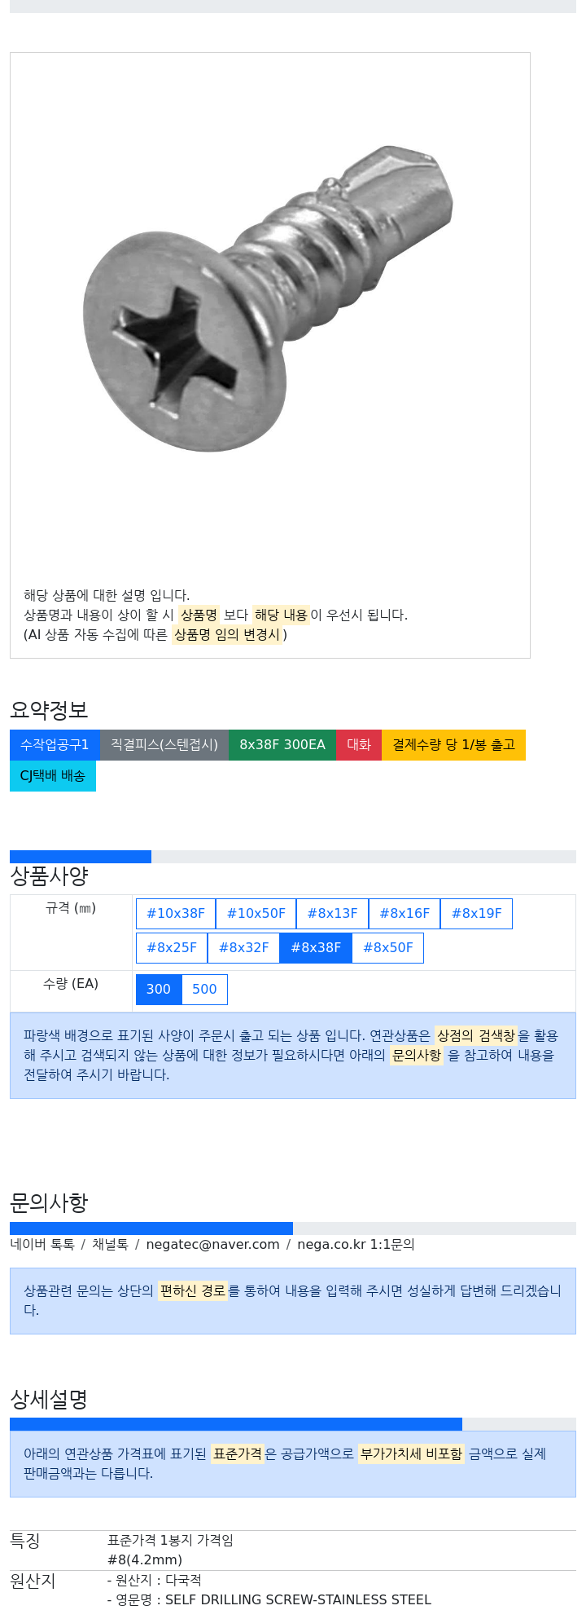Click the yellow 1/봉 출고 badge
586x1610 pixels.
[x=453, y=745]
